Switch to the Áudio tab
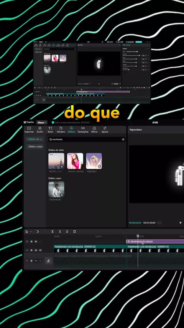This screenshot has height=328, width=184. click(40, 130)
